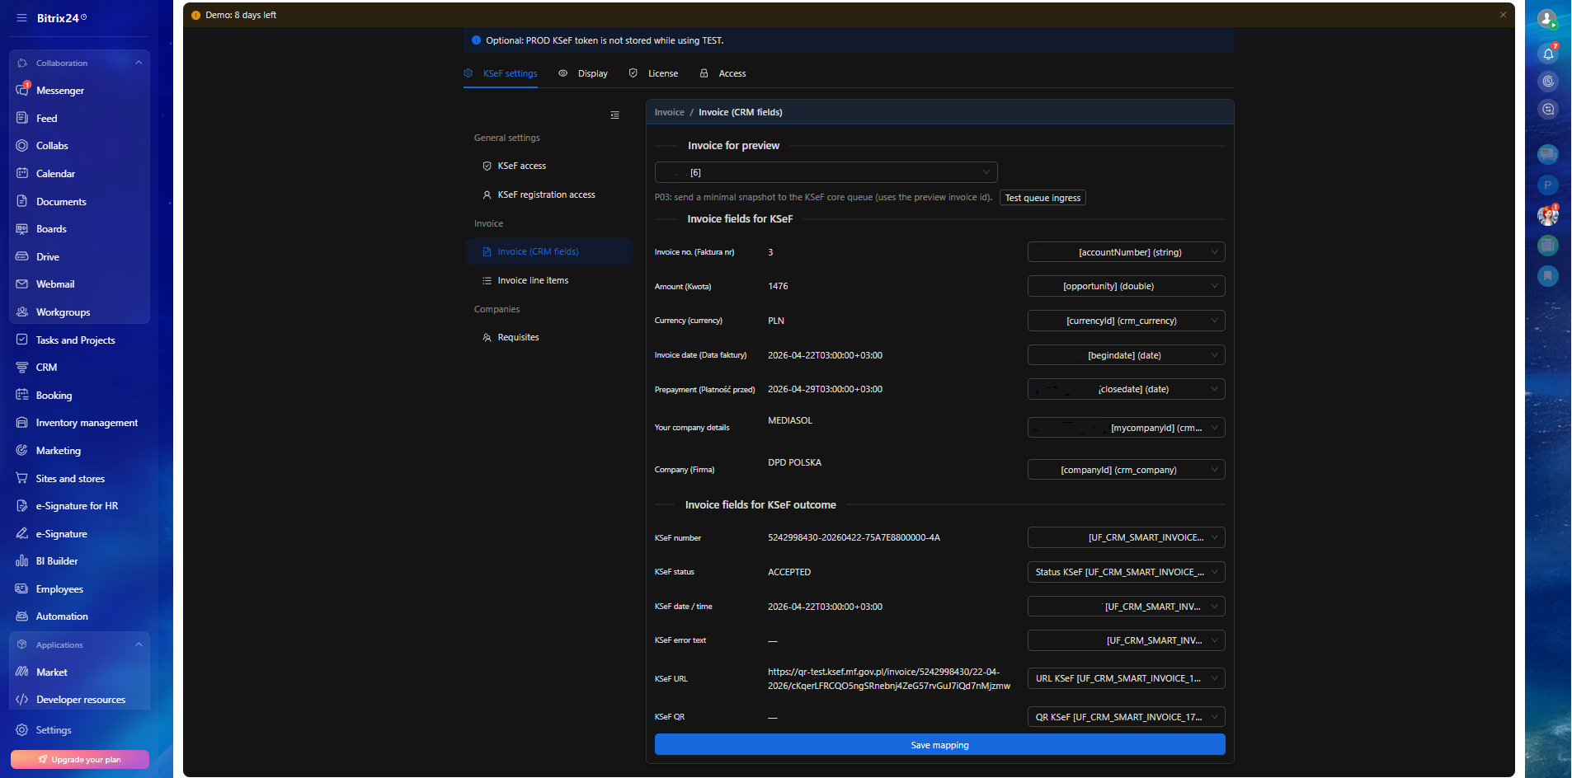The image size is (1572, 778).
Task: Switch to the Display tab
Action: [584, 73]
